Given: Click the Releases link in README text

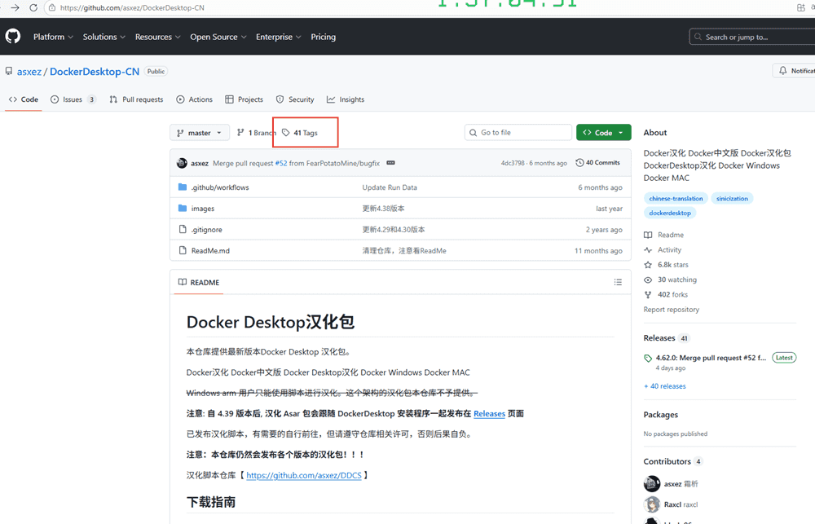Looking at the screenshot, I should point(489,414).
